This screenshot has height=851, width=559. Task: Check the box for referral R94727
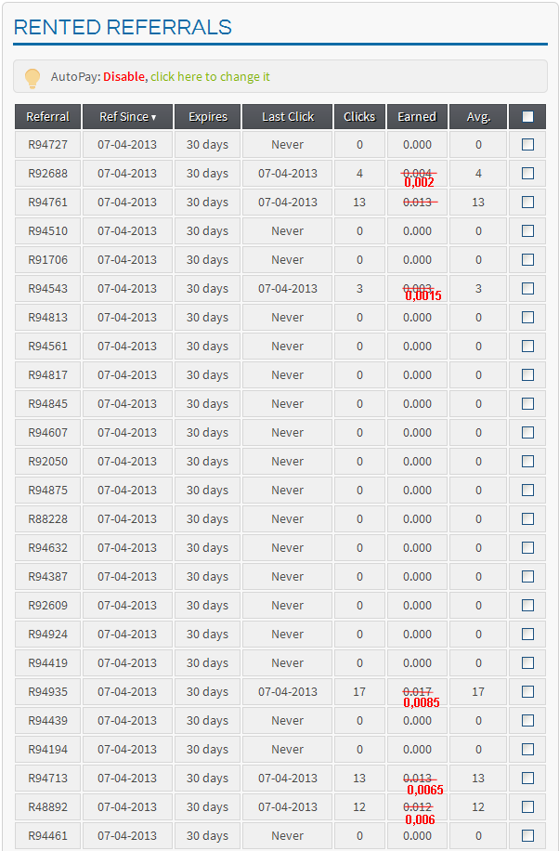point(527,144)
